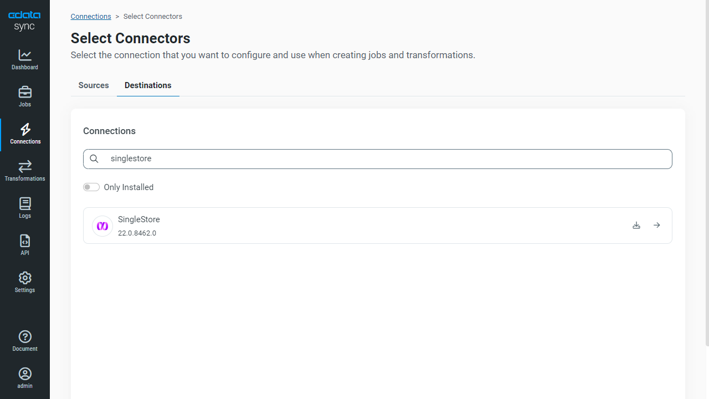Enable the Only Installed toggle
This screenshot has height=399, width=709.
[91, 187]
